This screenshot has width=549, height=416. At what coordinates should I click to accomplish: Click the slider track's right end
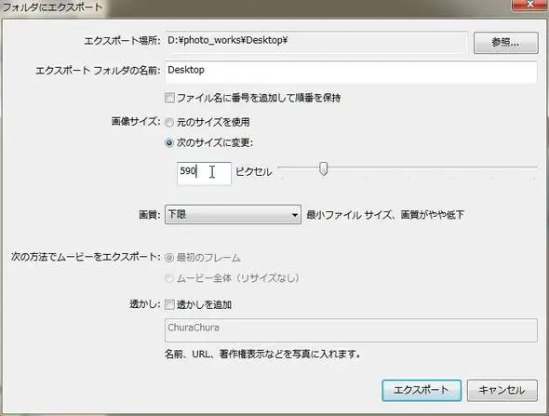535,168
